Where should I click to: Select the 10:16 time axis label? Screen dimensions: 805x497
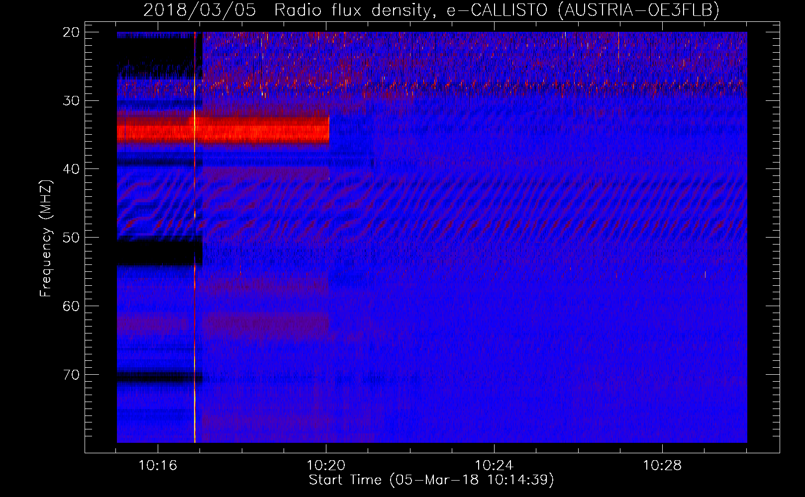(x=158, y=466)
